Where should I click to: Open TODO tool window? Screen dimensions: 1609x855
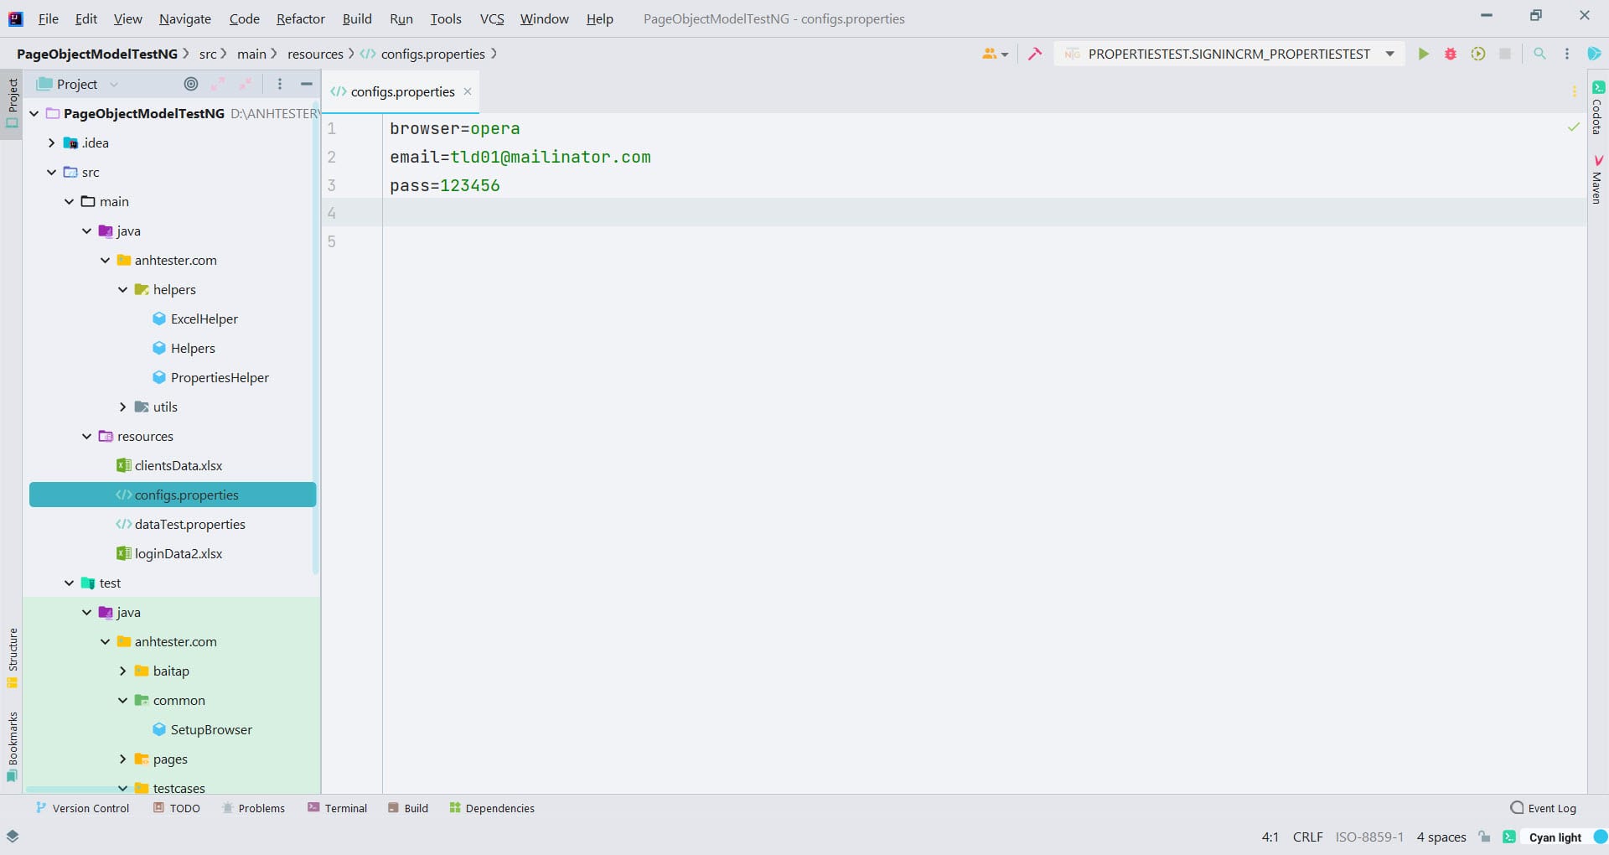pos(177,808)
